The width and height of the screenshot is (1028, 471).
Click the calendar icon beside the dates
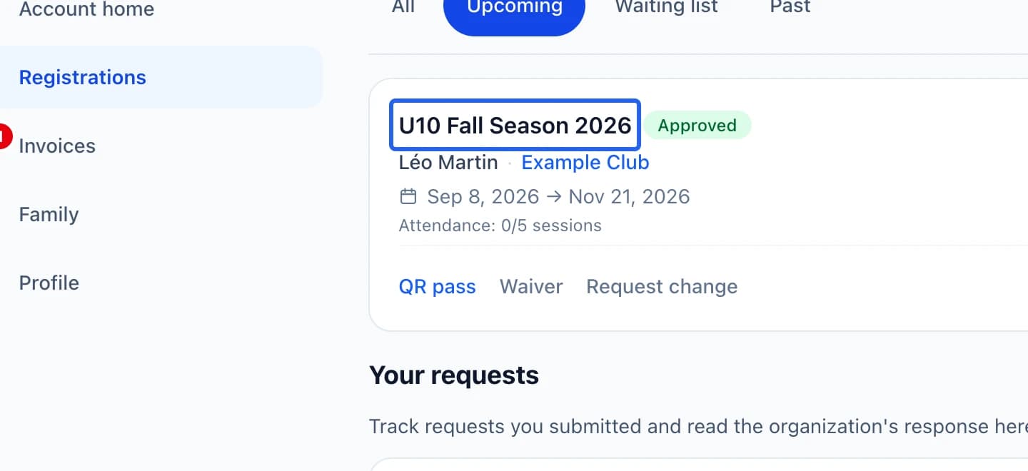coord(408,196)
